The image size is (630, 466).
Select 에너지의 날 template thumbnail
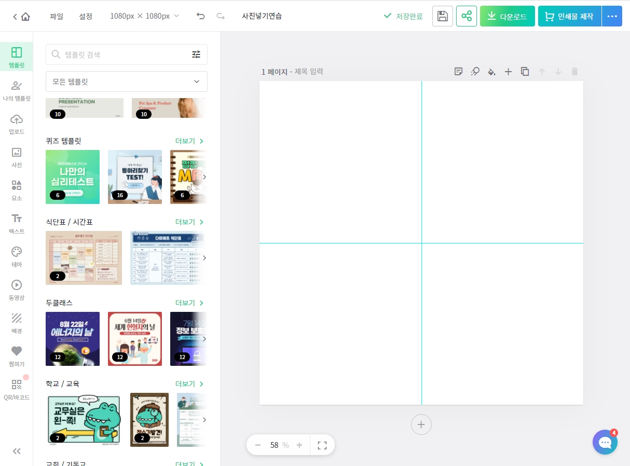pos(73,339)
